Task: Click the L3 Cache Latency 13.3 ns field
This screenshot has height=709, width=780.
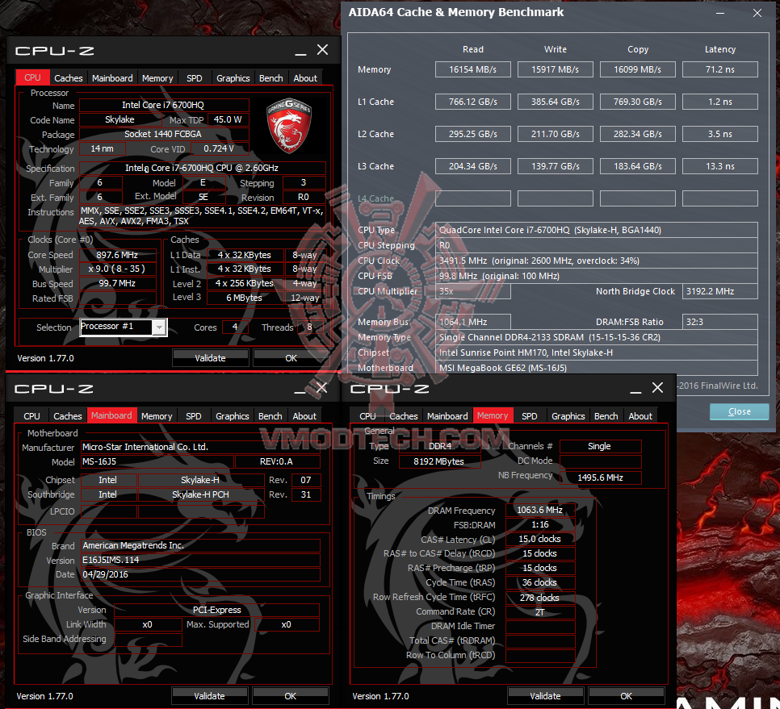Action: pyautogui.click(x=719, y=166)
